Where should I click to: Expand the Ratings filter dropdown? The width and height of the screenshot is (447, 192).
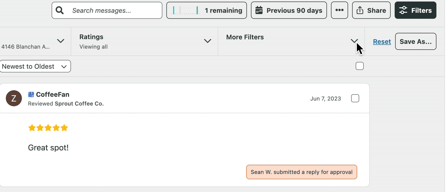(207, 41)
